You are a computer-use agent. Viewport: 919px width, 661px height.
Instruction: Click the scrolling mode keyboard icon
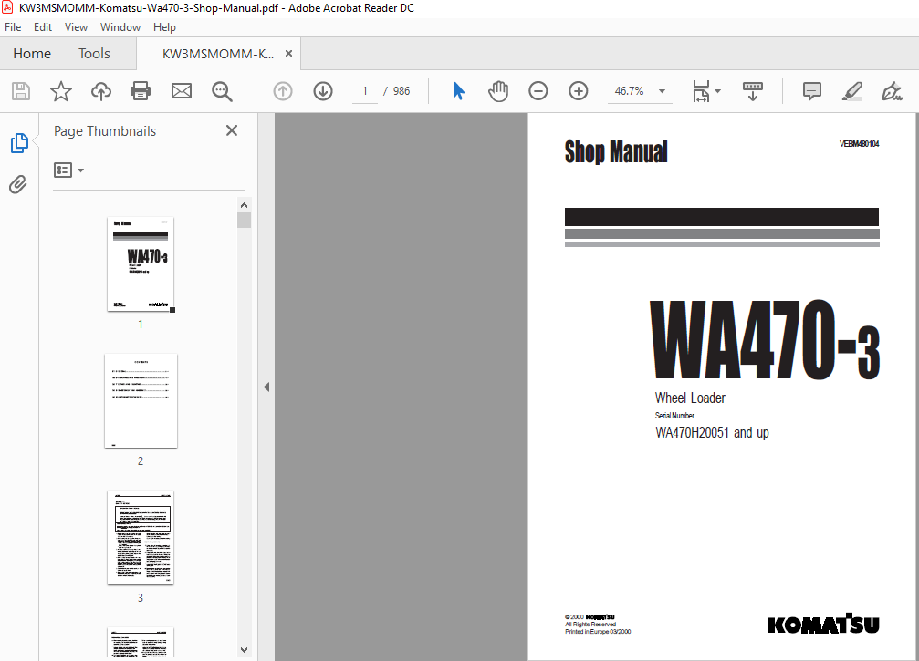pos(753,91)
